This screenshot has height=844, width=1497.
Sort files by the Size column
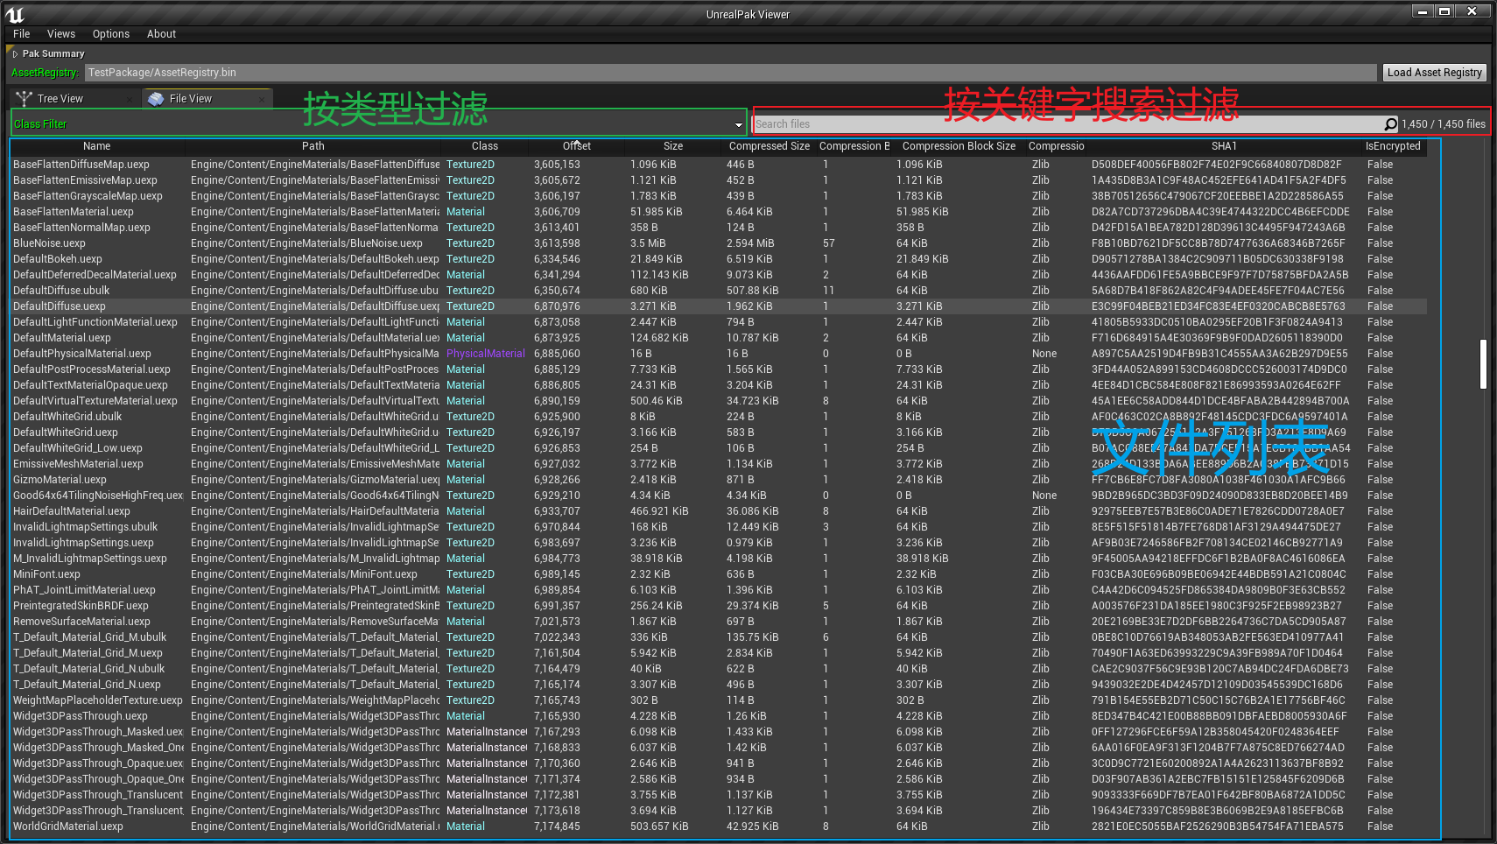[x=673, y=146]
